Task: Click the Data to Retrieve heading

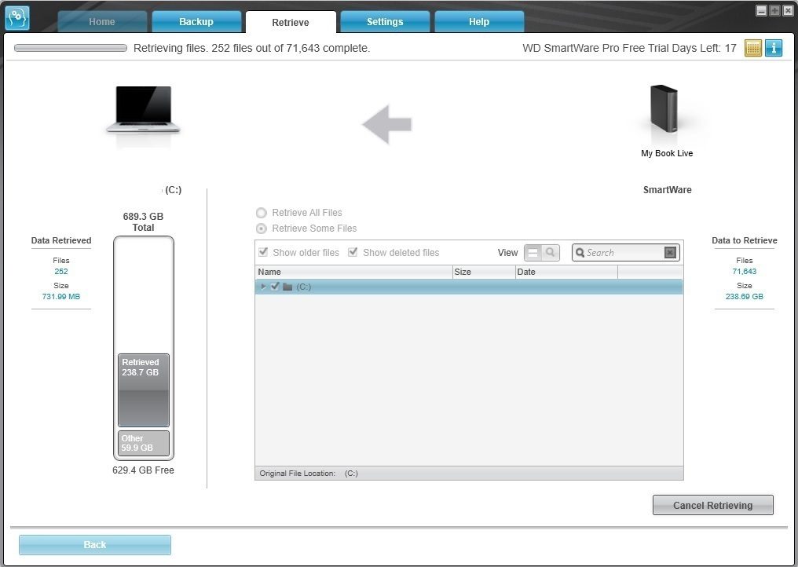Action: point(744,240)
